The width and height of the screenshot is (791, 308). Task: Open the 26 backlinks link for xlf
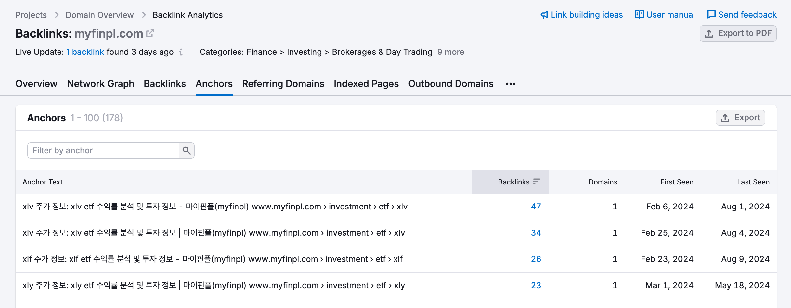[x=536, y=259]
